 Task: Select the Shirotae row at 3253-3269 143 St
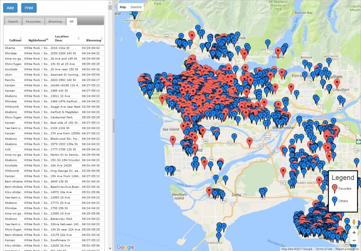pos(54,53)
